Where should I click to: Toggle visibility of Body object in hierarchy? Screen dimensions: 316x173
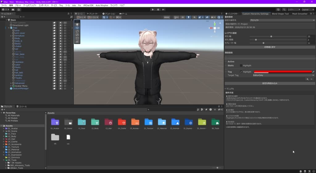(54, 38)
